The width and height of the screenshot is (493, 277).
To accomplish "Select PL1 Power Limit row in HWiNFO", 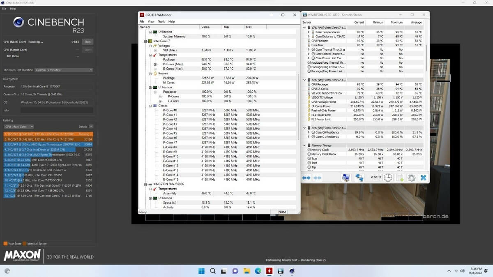I will click(364, 115).
